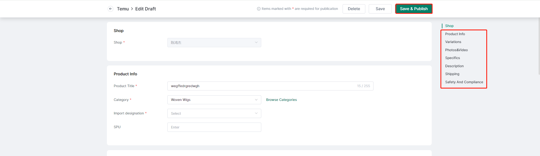Screen dimensions: 540x156
Task: Select Photos&Video in the side navigation
Action: [x=456, y=50]
